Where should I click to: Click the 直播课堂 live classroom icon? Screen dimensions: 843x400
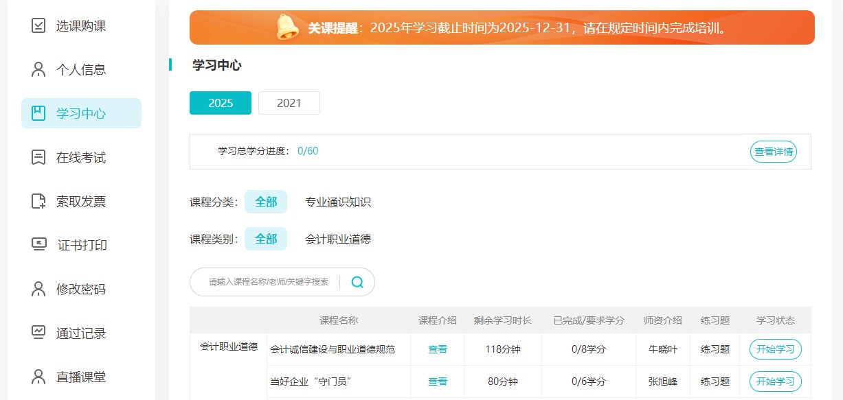pos(38,377)
